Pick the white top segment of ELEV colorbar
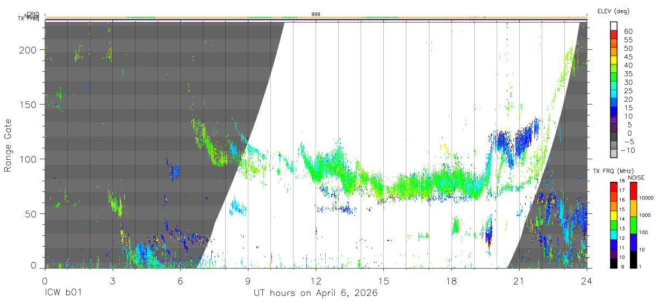This screenshot has width=660, height=304. (614, 26)
